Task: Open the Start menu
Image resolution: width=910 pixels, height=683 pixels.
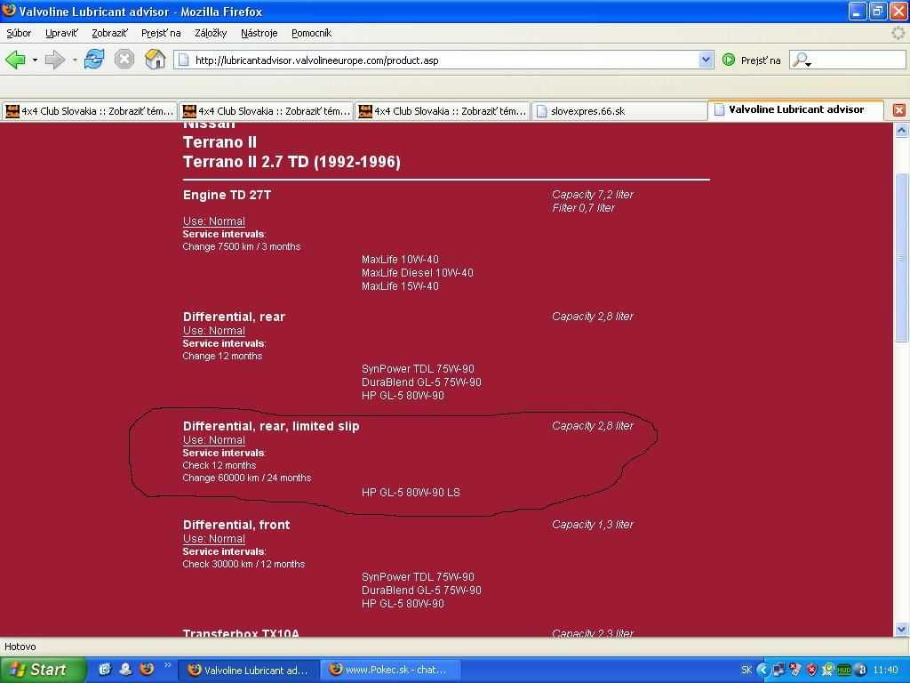Action: 43,670
